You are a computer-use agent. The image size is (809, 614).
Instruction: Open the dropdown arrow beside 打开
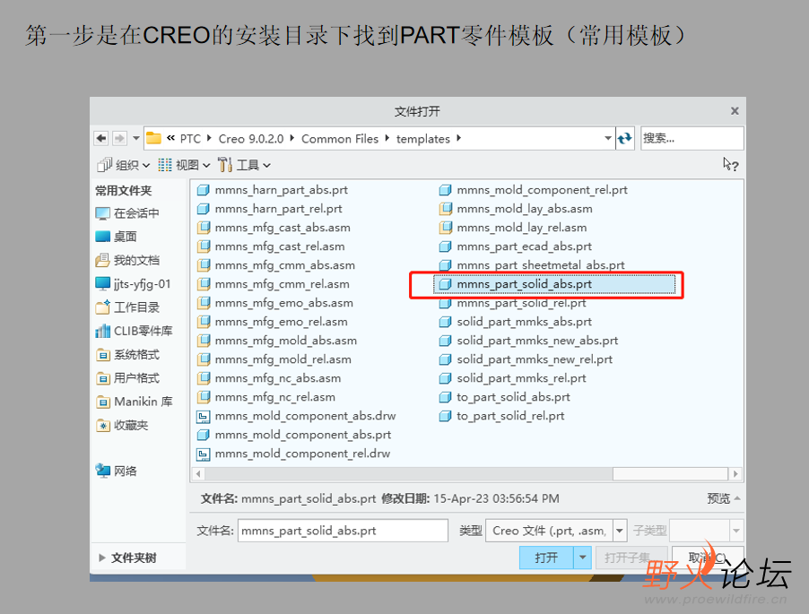(582, 558)
